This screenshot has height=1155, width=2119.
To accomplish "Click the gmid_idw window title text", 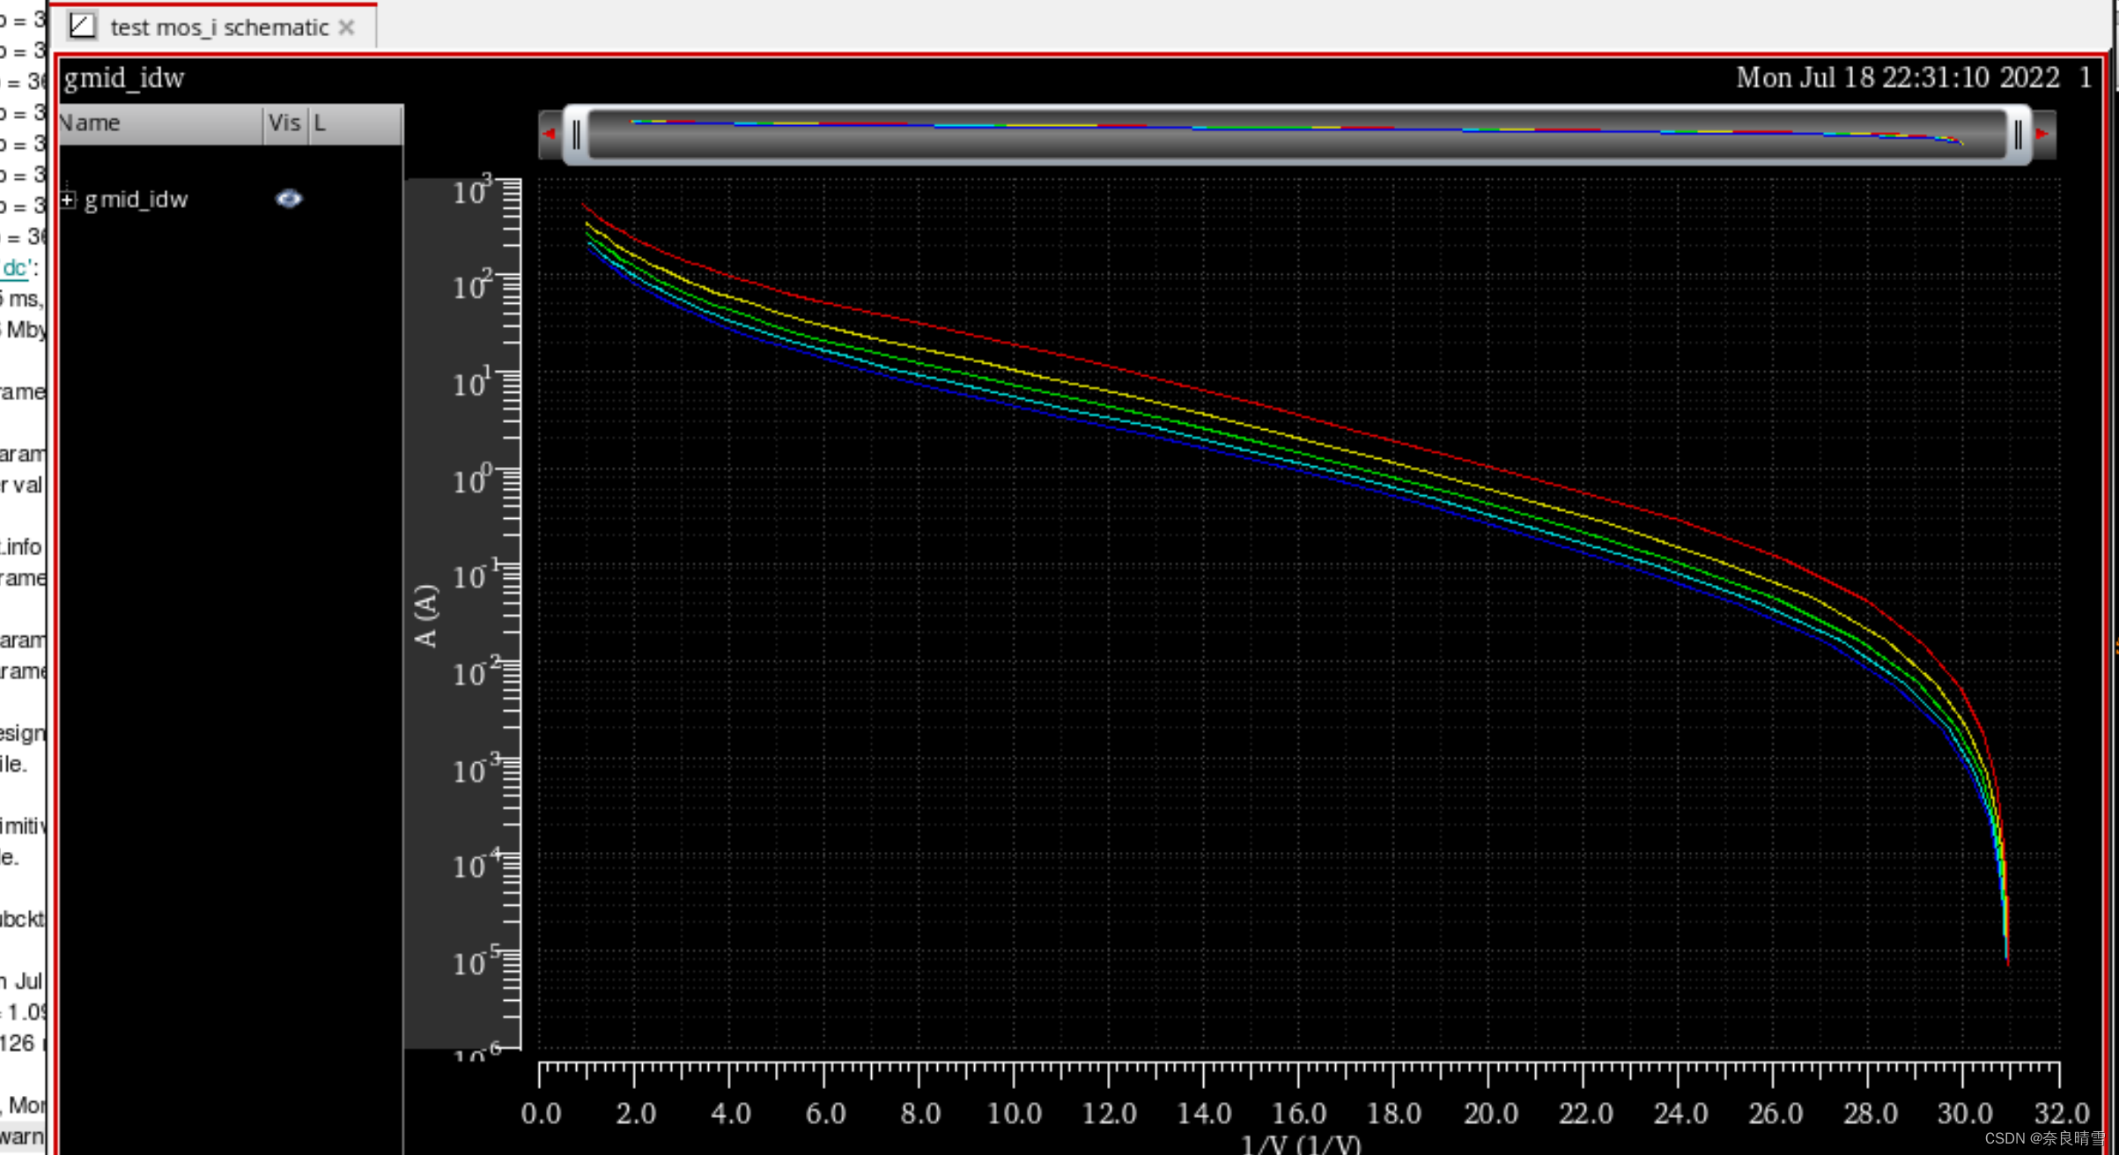I will 124,78.
